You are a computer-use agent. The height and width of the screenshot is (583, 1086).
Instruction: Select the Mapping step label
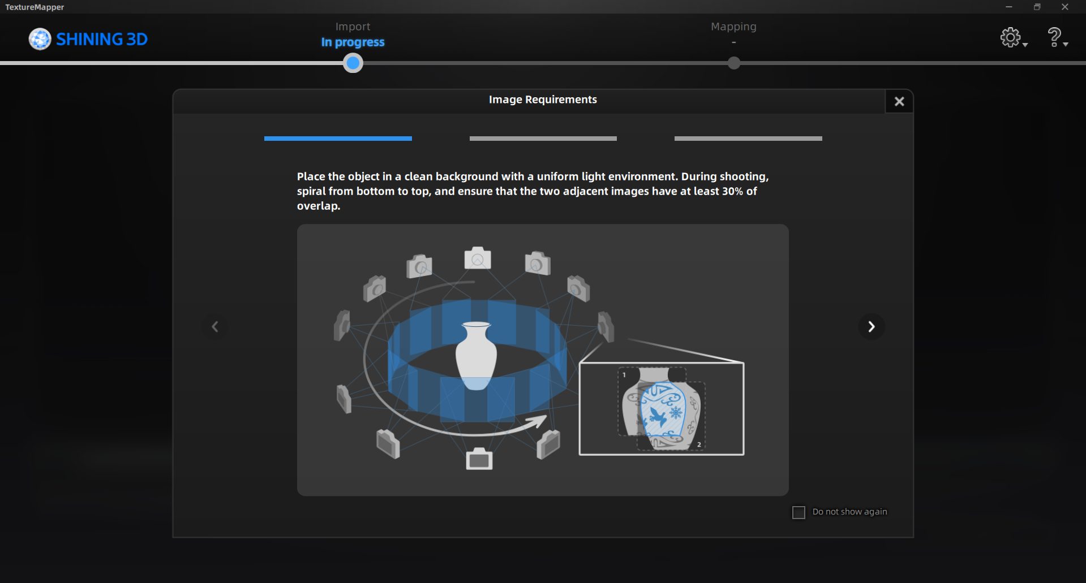[x=733, y=27]
